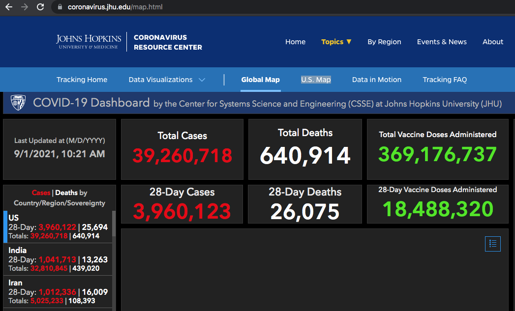Click India totals 32,810,845 cases figure
The image size is (515, 311).
click(x=49, y=268)
